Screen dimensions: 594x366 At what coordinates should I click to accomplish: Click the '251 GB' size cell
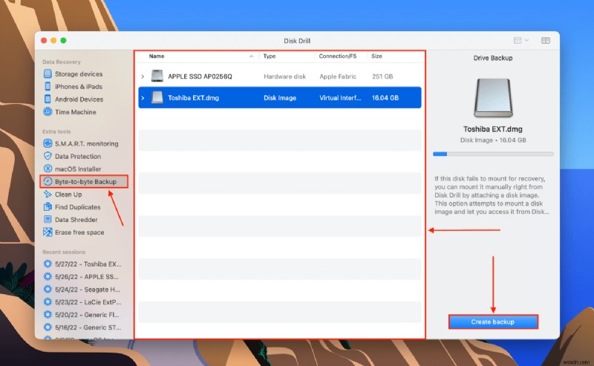(x=382, y=76)
